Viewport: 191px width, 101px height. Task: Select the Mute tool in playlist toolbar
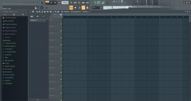coord(45,12)
